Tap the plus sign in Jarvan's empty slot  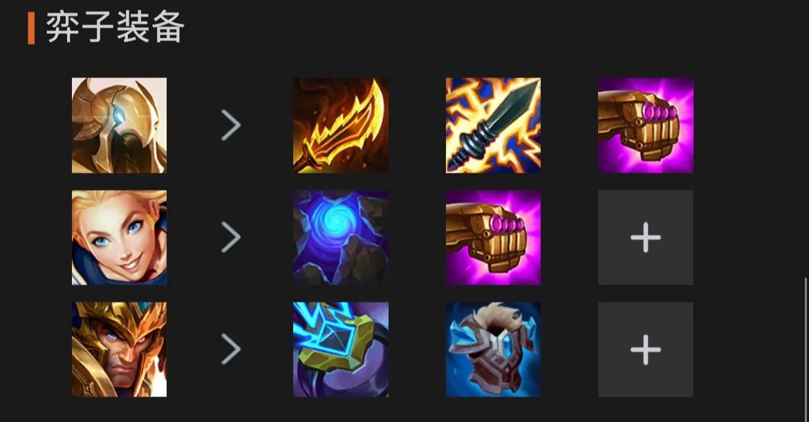click(645, 349)
